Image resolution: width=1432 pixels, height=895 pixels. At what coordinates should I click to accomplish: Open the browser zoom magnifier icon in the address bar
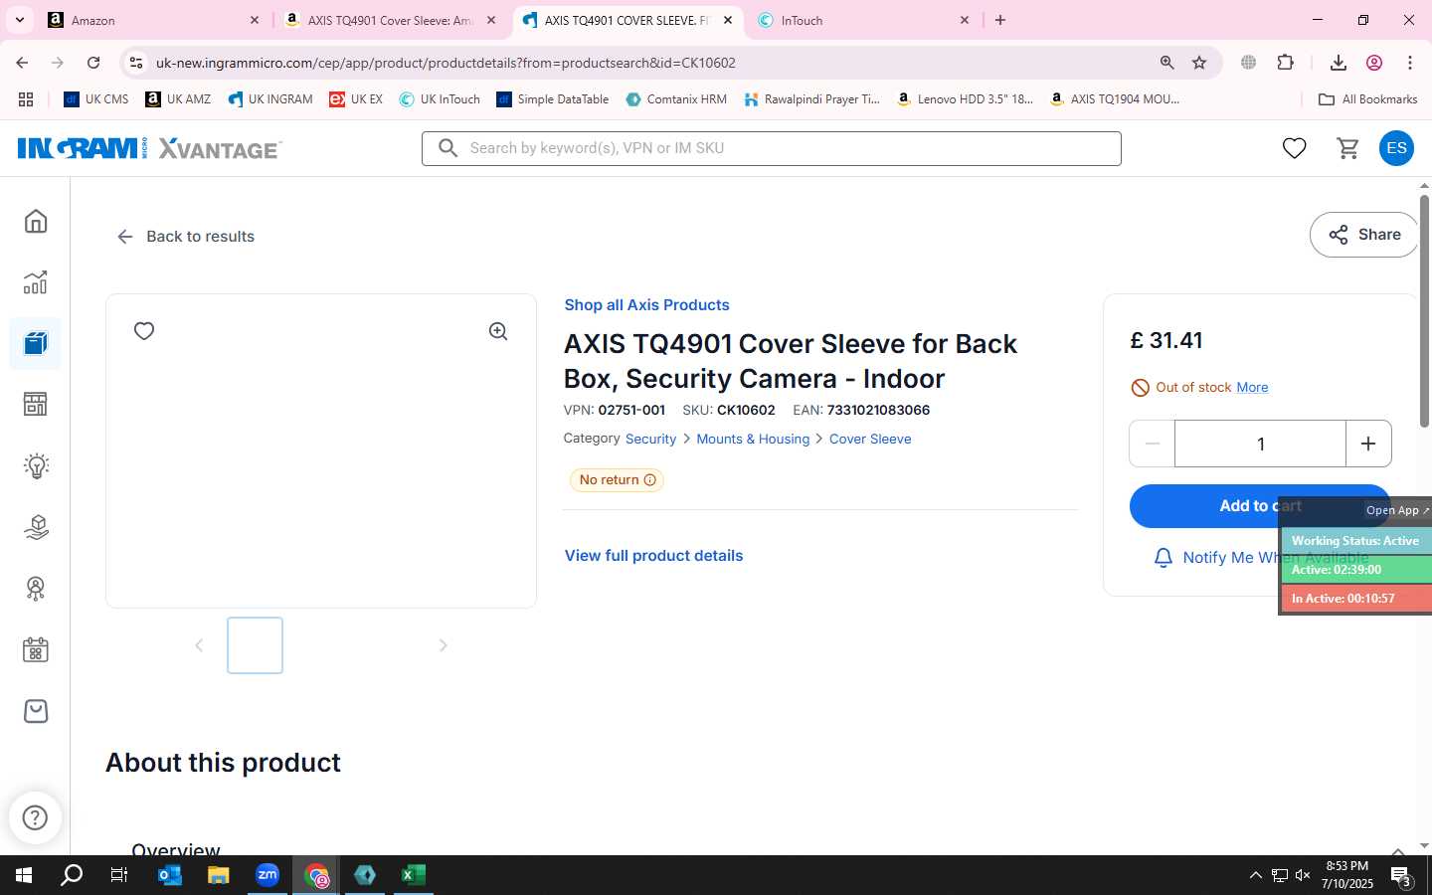point(1166,63)
